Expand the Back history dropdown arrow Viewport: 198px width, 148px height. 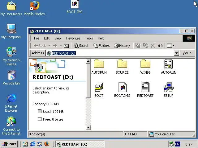tap(49, 46)
